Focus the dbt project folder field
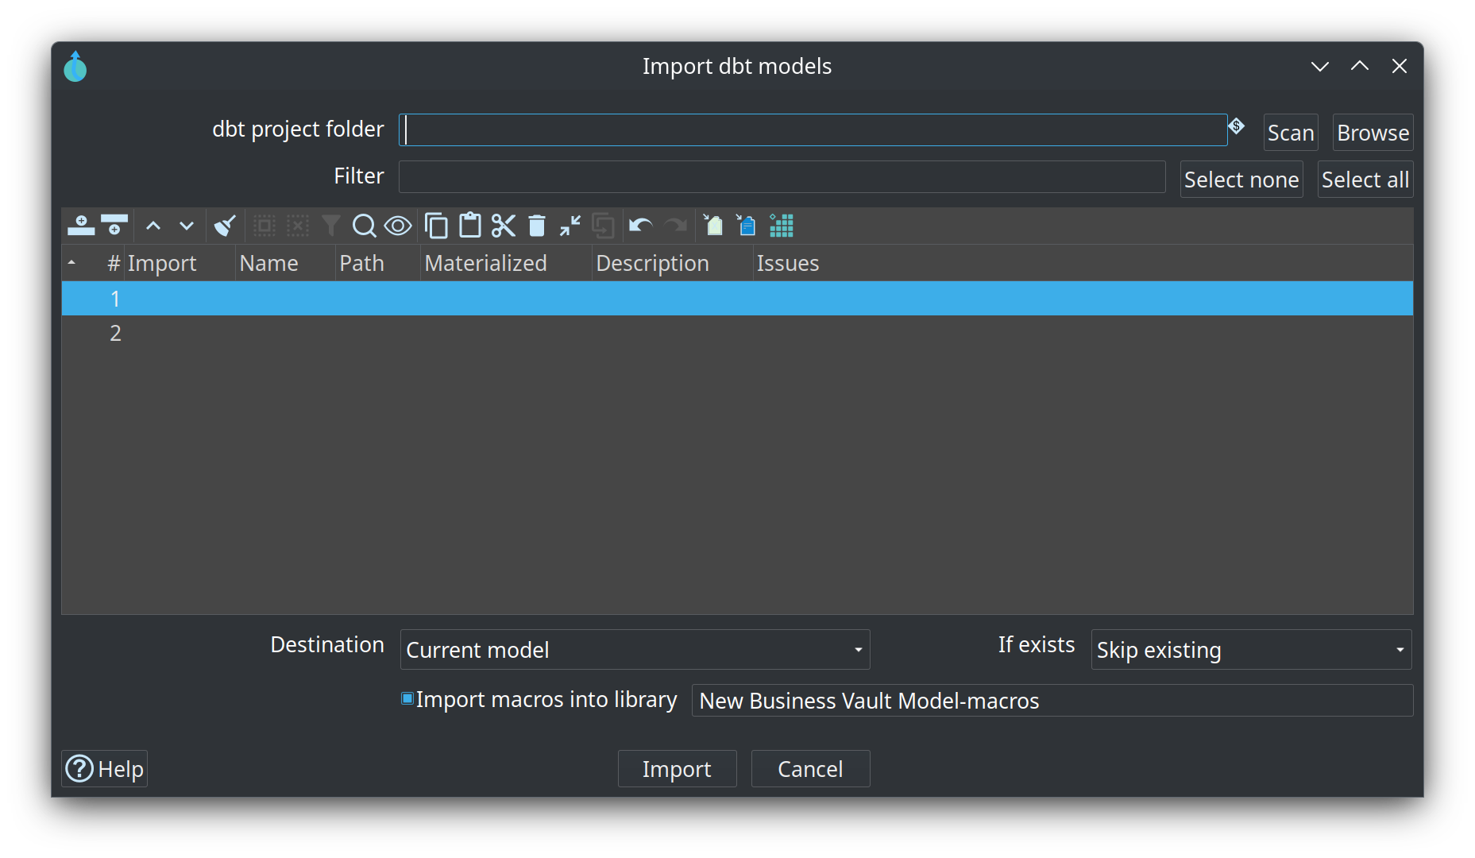 click(x=813, y=129)
